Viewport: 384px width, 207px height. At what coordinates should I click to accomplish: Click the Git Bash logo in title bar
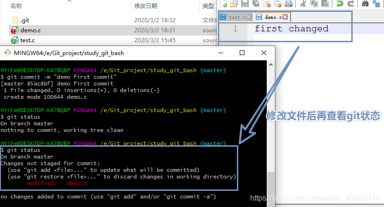(7, 53)
